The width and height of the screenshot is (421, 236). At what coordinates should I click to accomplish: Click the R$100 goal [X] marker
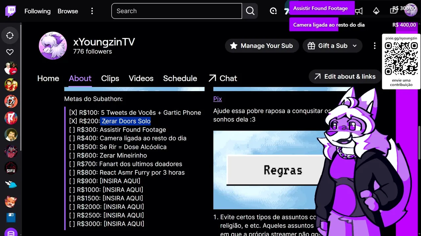pyautogui.click(x=73, y=113)
